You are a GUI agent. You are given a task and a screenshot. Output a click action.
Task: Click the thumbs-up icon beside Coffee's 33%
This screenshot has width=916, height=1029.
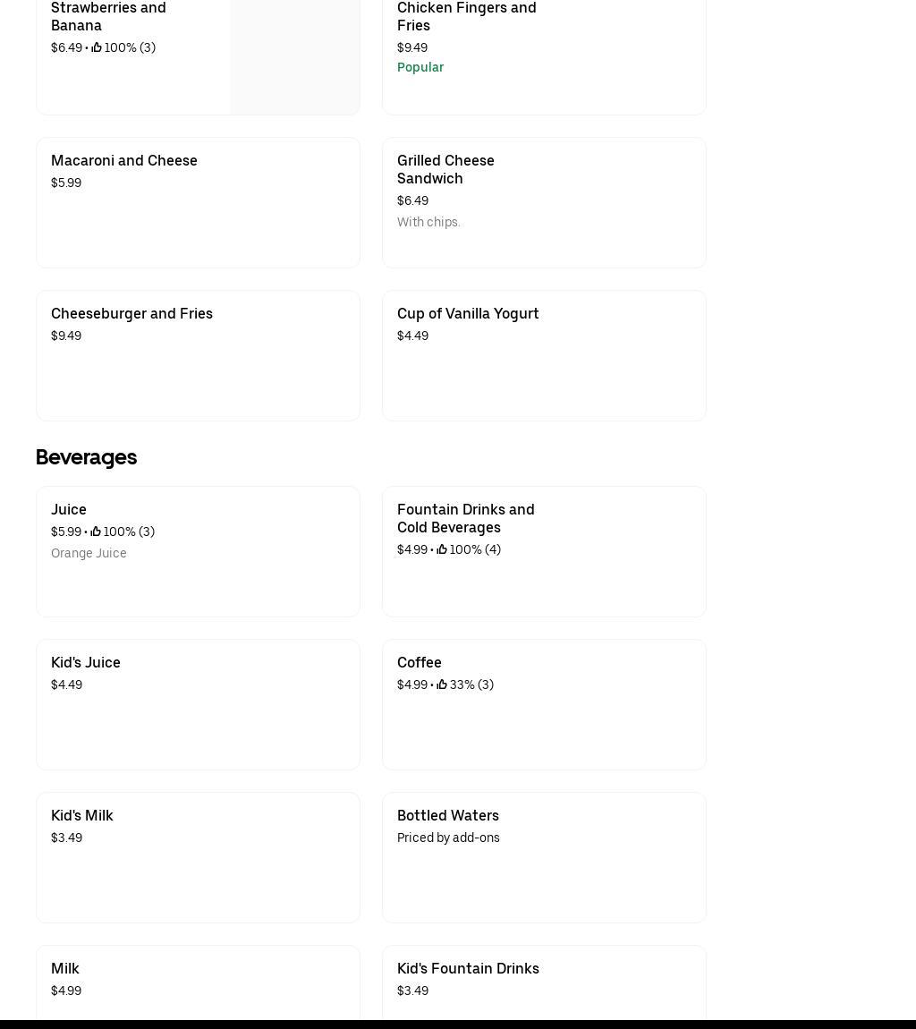coord(442,685)
